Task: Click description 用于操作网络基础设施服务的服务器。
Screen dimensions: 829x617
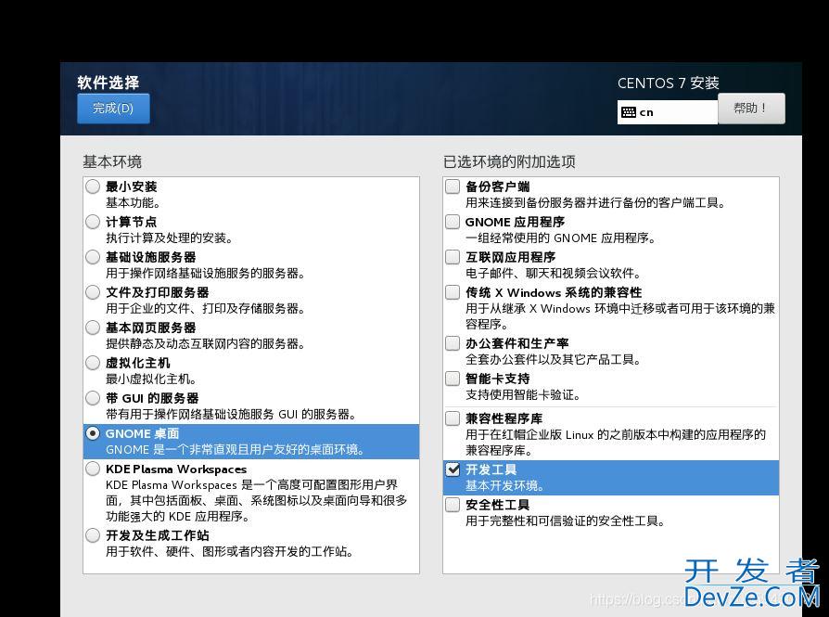Action: [206, 274]
